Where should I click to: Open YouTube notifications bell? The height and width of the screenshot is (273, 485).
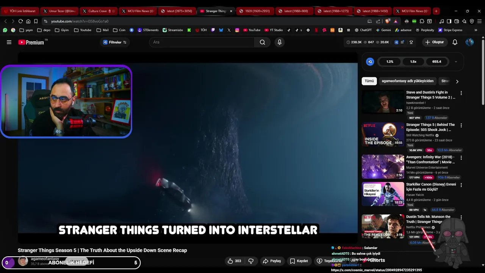(x=455, y=42)
